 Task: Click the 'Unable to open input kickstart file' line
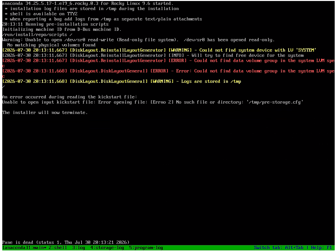tap(153, 102)
